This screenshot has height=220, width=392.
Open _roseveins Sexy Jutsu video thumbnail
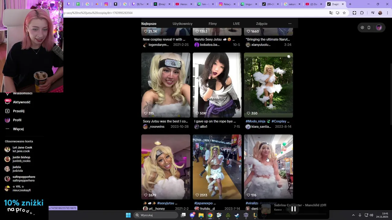coord(166,85)
